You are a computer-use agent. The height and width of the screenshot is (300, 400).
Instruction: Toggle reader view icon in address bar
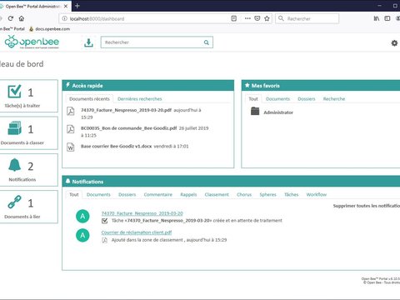tap(234, 18)
